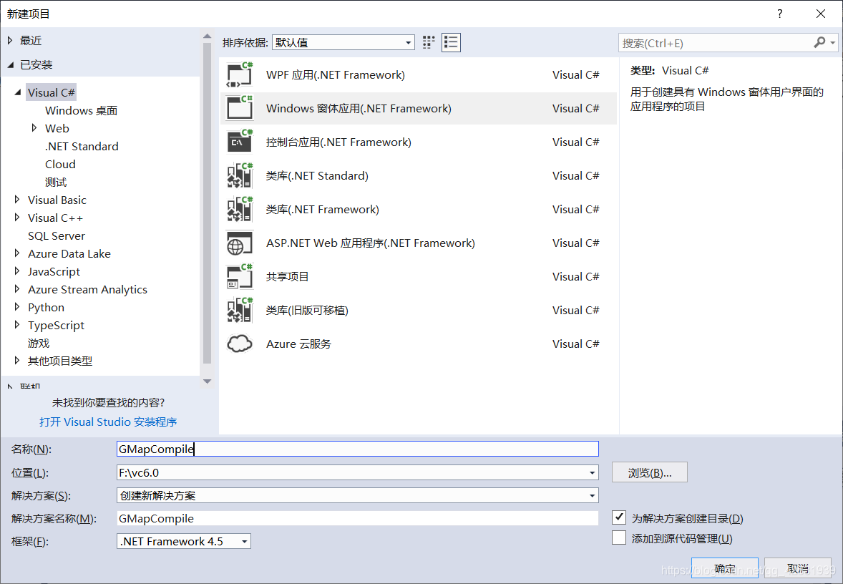Switch to small icons view
The image size is (843, 584).
(428, 42)
